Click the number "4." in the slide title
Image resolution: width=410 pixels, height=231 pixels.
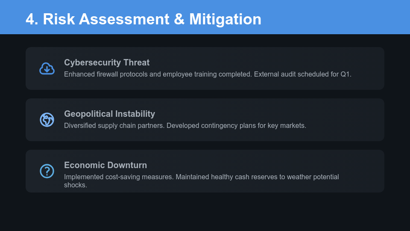(x=32, y=19)
